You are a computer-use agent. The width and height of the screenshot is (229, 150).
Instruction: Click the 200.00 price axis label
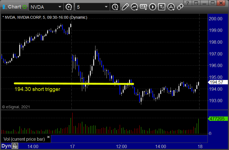click(215, 19)
